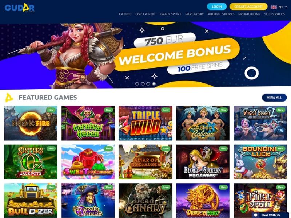
Task: Select the first banner slide dot
Action: pos(137,84)
